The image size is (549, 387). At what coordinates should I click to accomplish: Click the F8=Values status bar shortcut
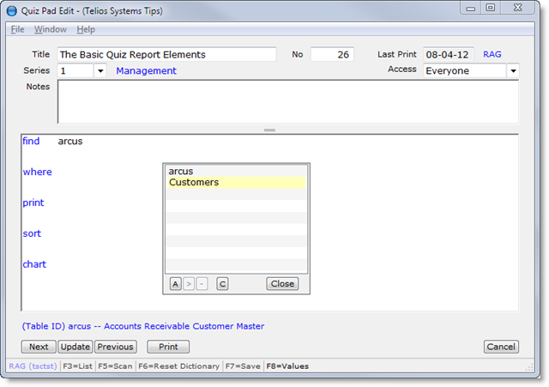click(x=287, y=366)
